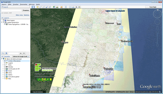Viewport: 163px width, 94px height.
Task: Open the Visualizar menu
Action: pyautogui.click(x=16, y=4)
